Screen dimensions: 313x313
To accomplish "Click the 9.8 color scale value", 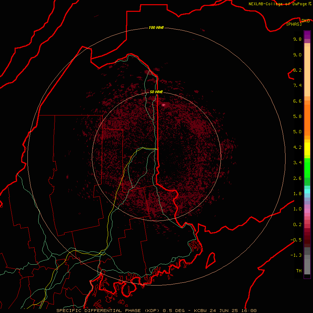I will click(x=297, y=39).
